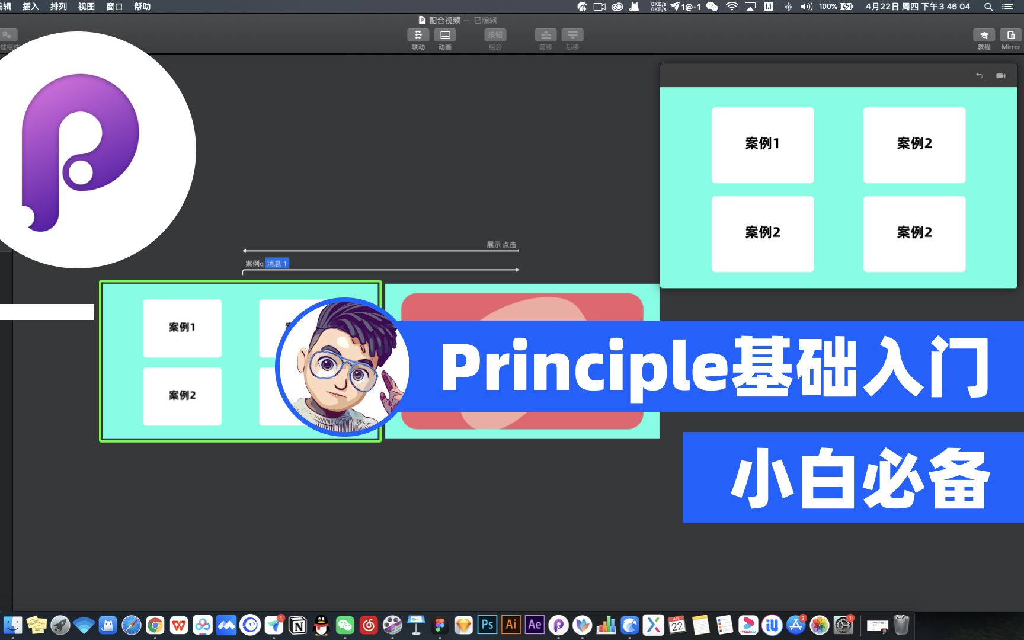Open the 教程 tutorials button
The height and width of the screenshot is (640, 1024).
point(984,35)
